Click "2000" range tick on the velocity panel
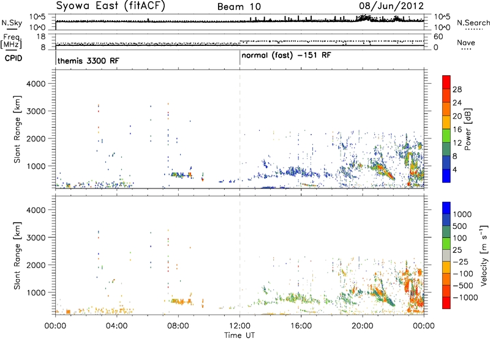 coord(36,265)
